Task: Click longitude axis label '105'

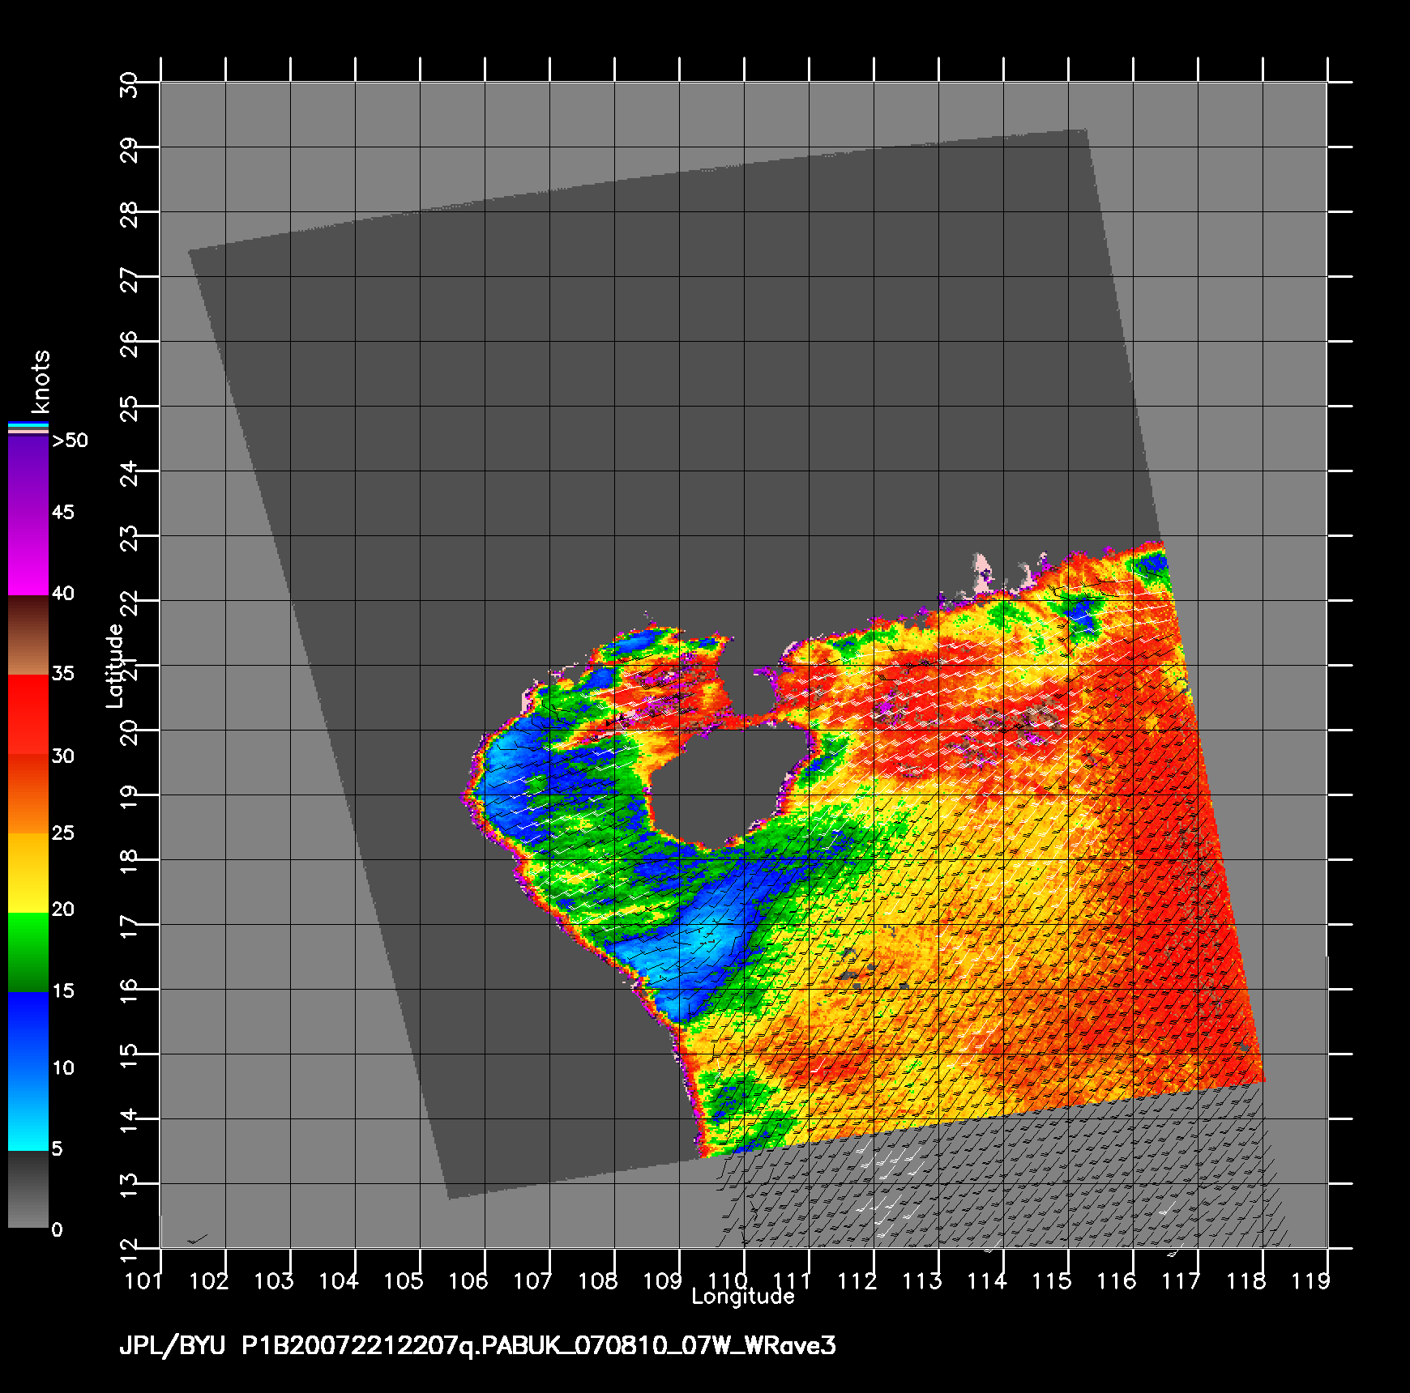Action: pyautogui.click(x=404, y=1281)
